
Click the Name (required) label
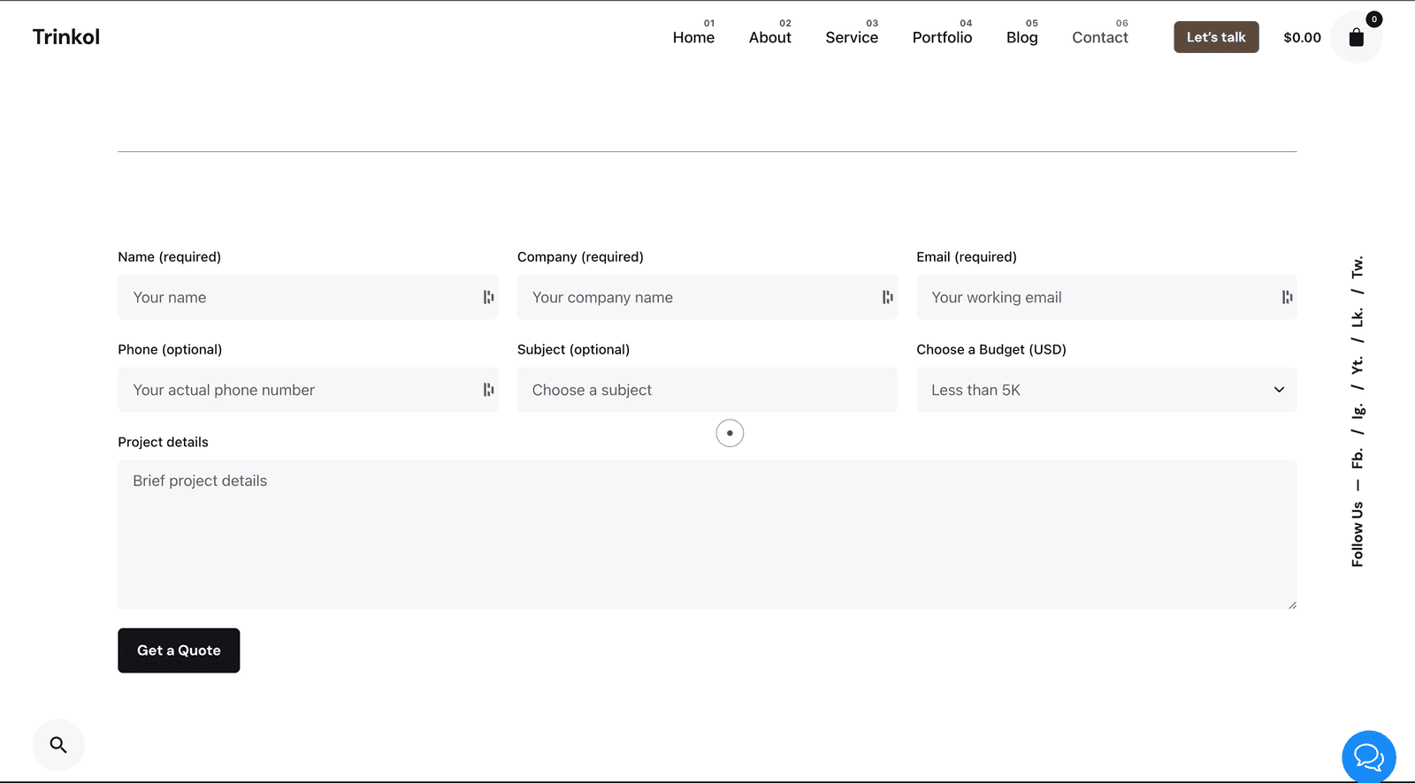[170, 256]
